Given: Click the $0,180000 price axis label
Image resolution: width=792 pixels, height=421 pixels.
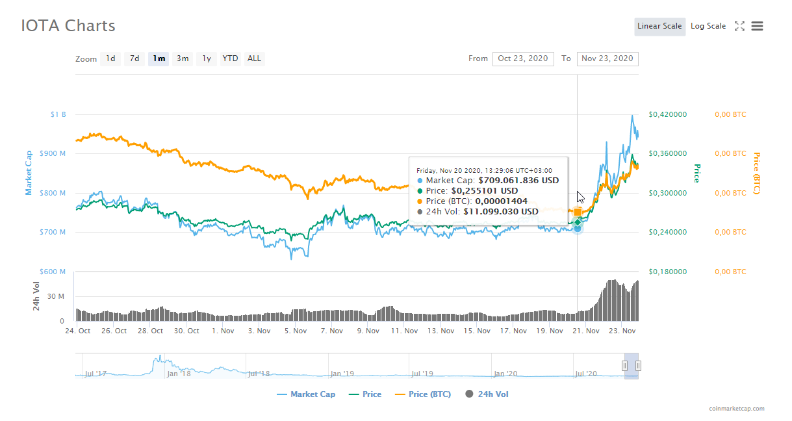Looking at the screenshot, I should [x=668, y=272].
